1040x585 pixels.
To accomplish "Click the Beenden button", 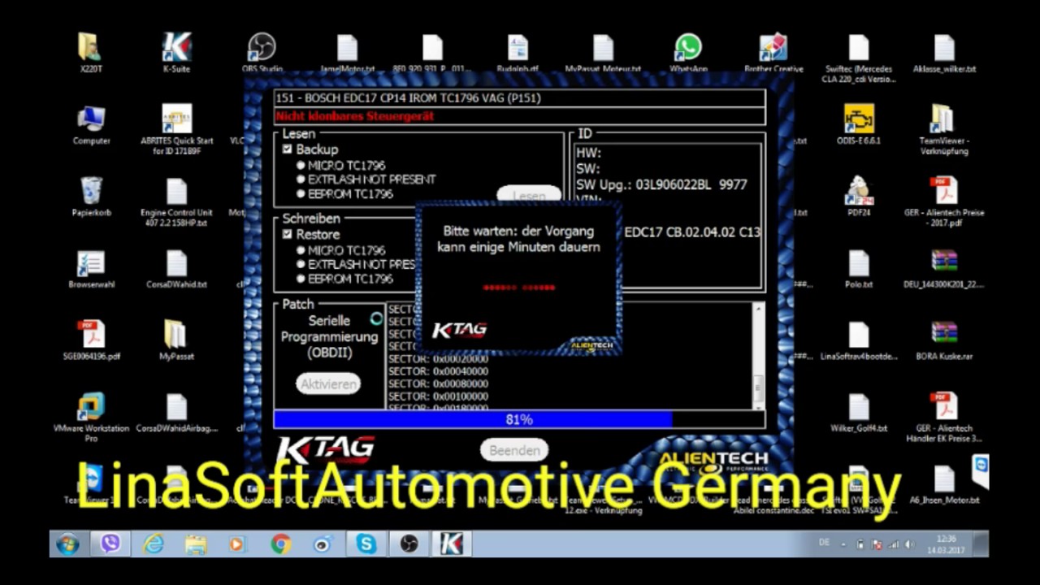I will 514,450.
